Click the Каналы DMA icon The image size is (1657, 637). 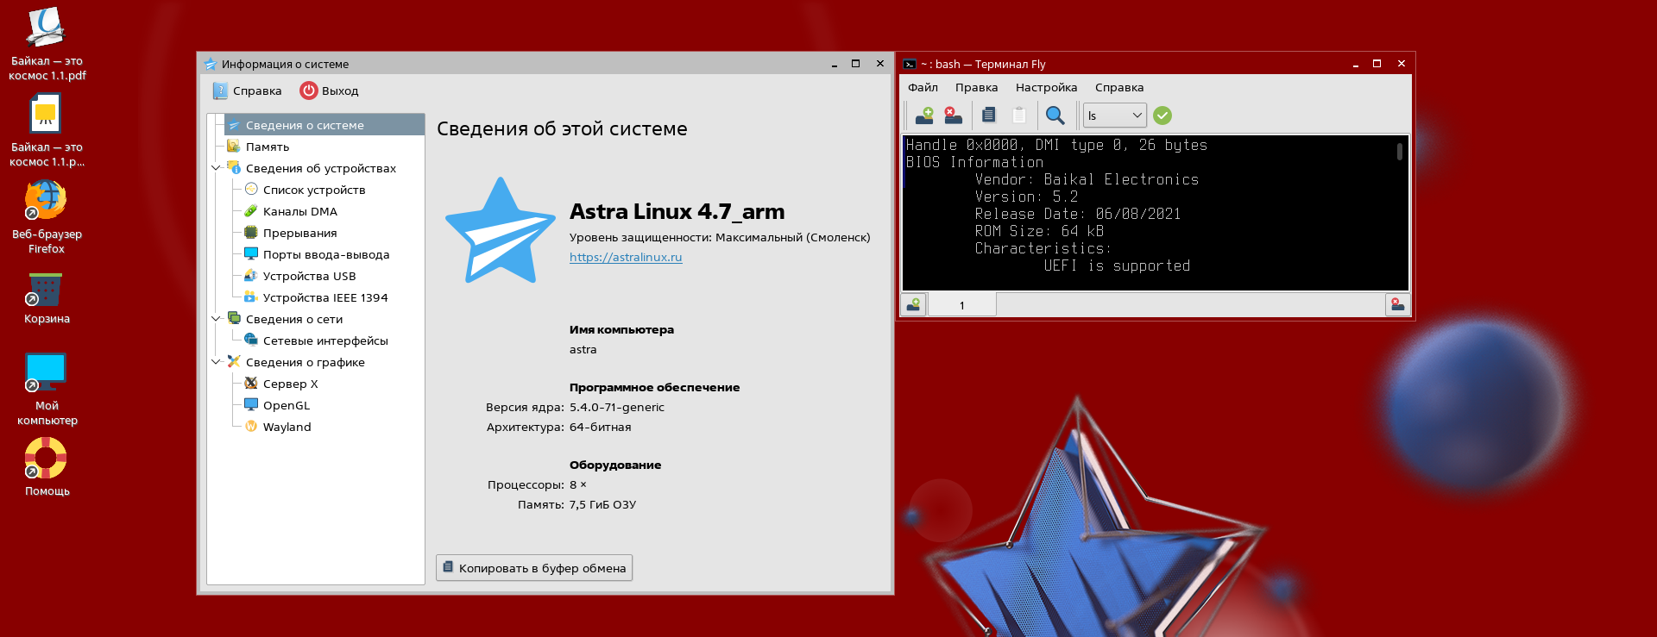click(x=251, y=210)
